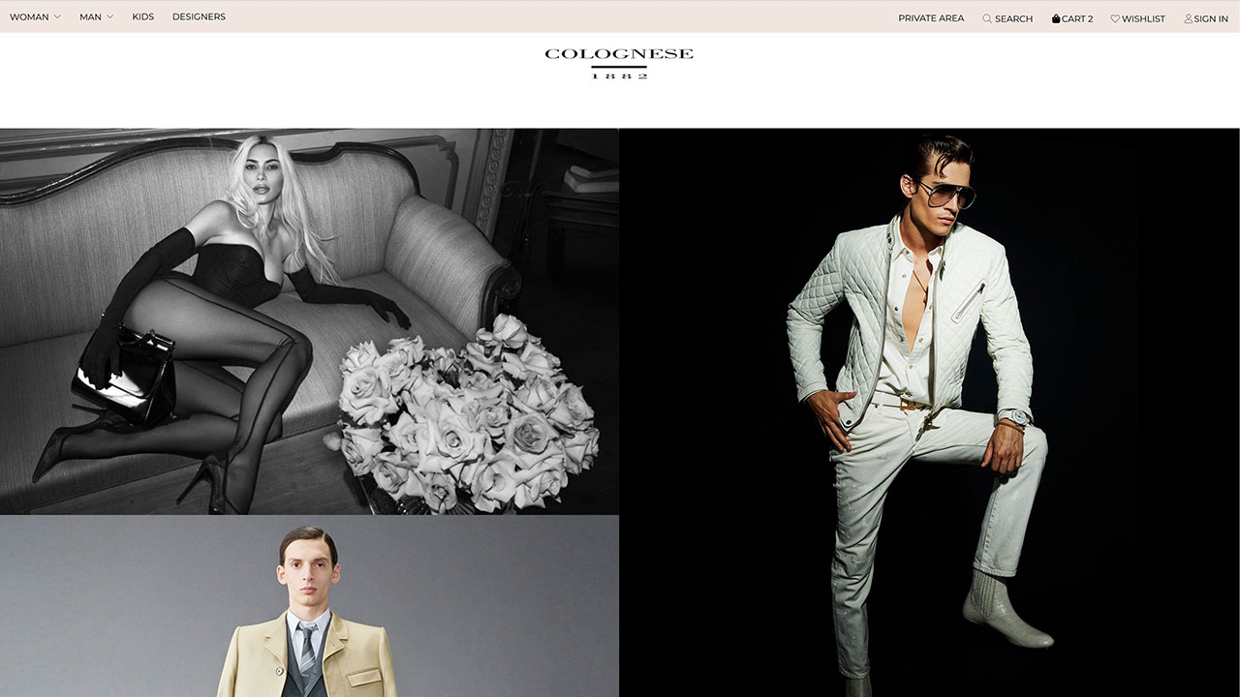Select the KIDS menu item

point(142,16)
